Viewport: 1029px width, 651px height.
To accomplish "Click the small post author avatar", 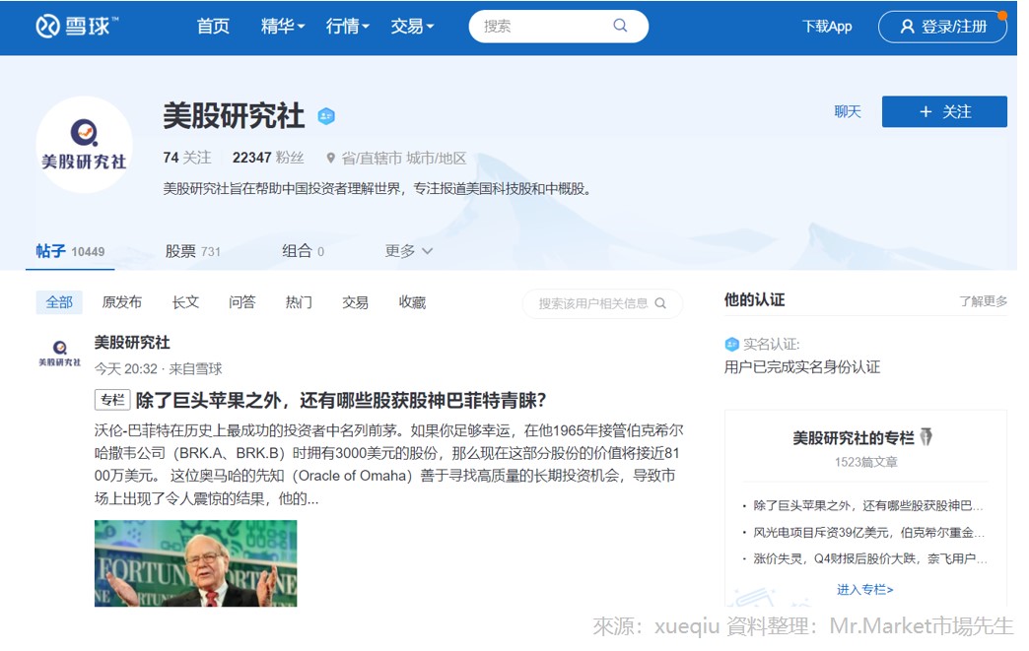I will click(60, 353).
